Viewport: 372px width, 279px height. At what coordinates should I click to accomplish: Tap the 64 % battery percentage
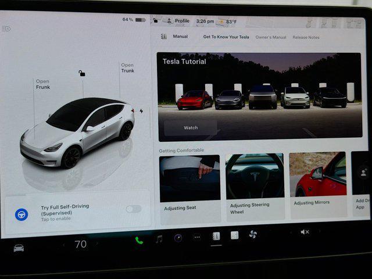[x=128, y=19]
